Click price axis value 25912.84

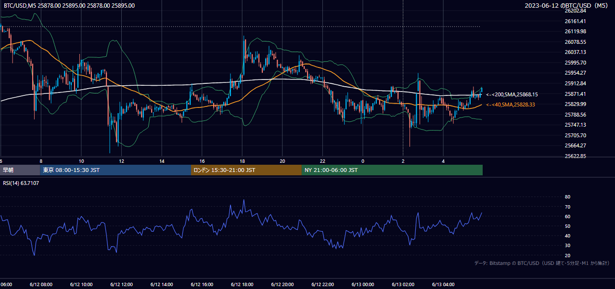pos(575,83)
